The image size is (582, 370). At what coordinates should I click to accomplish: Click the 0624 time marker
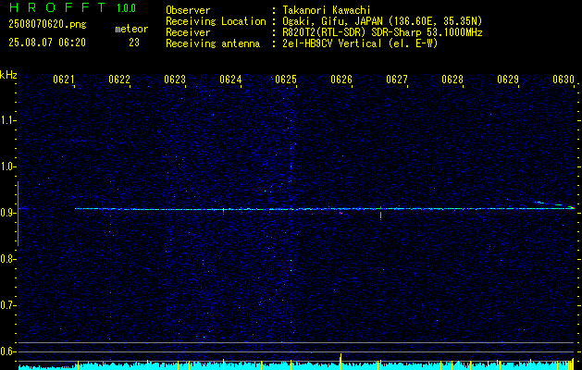click(230, 80)
